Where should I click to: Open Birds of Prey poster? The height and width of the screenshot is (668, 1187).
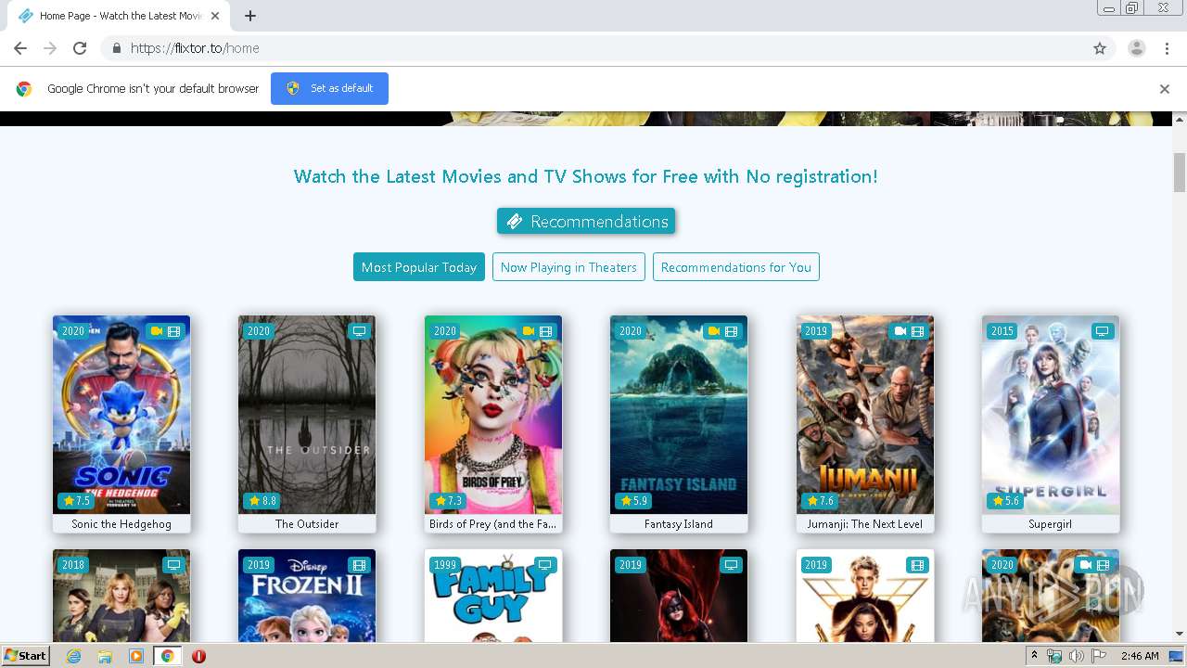coord(493,415)
